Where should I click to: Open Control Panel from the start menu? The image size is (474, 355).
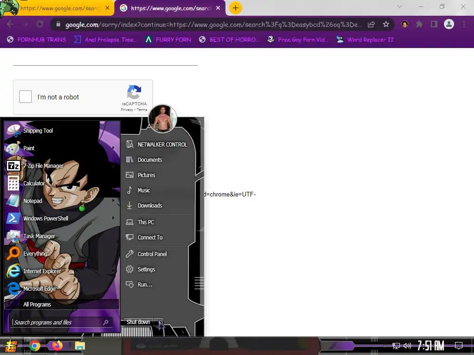click(157, 254)
